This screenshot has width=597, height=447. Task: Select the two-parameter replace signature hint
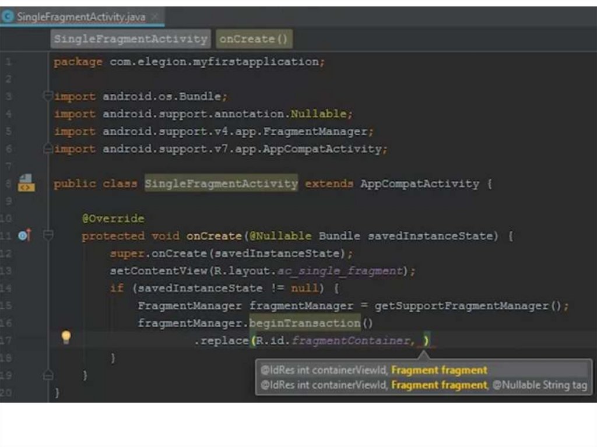pos(374,370)
